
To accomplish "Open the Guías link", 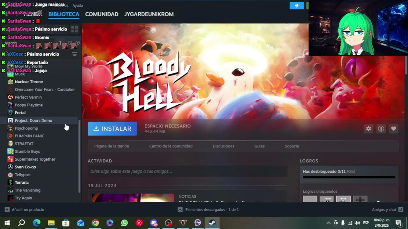I will [x=259, y=146].
